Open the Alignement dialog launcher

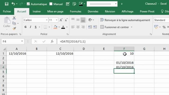pyautogui.click(x=151, y=34)
